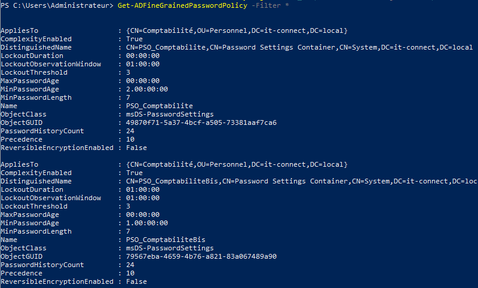
Task: Click the Precedence value 10 of PSO_Comptabilite
Action: pos(131,139)
